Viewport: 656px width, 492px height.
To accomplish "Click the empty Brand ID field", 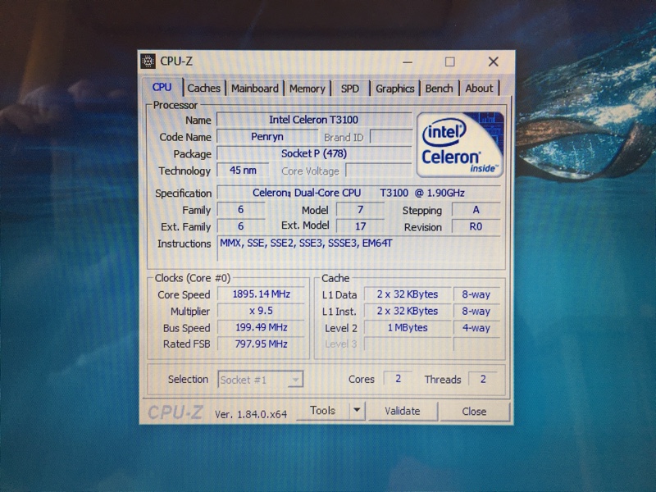I will click(x=391, y=137).
